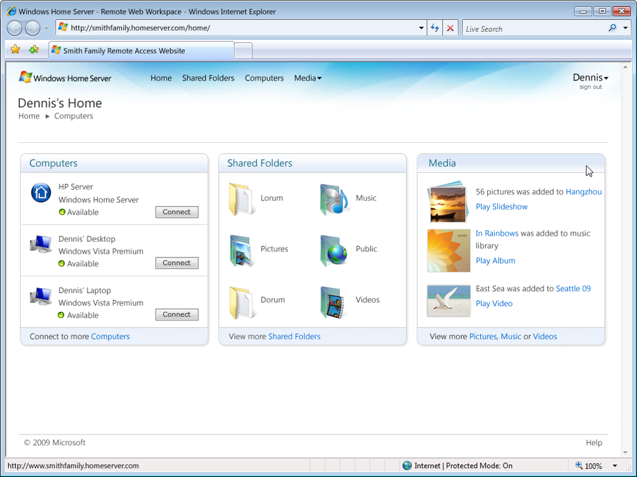Click the scrollbar up arrow
This screenshot has height=477, width=637.
point(625,67)
